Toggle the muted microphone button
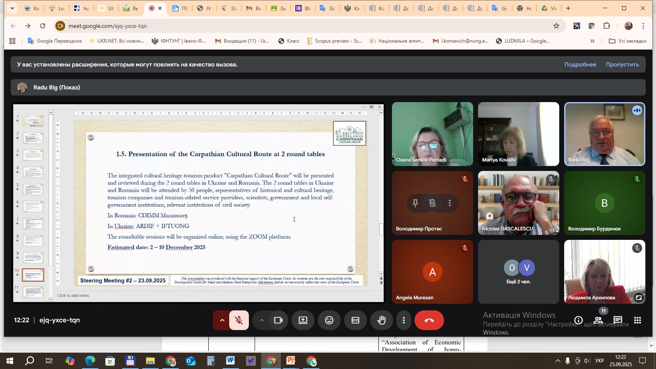The height and width of the screenshot is (369, 656). (x=239, y=321)
